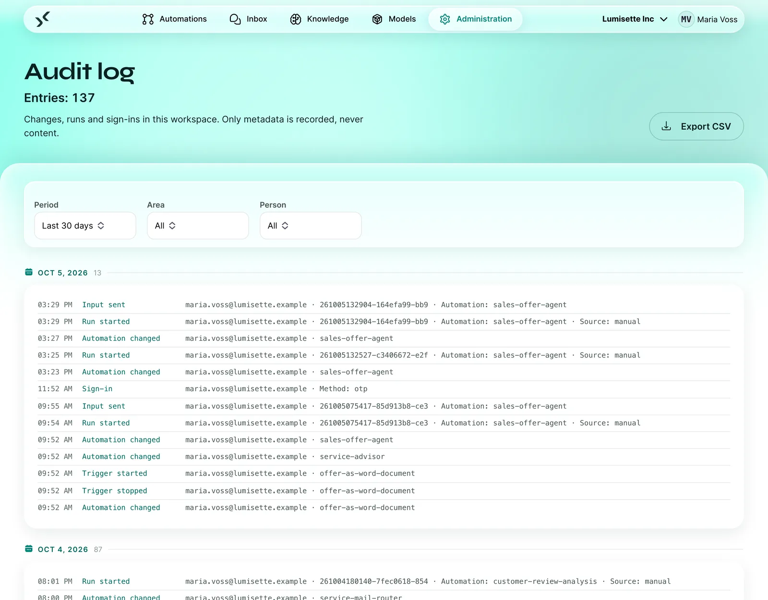Click the app logo in the top bar

click(x=43, y=19)
